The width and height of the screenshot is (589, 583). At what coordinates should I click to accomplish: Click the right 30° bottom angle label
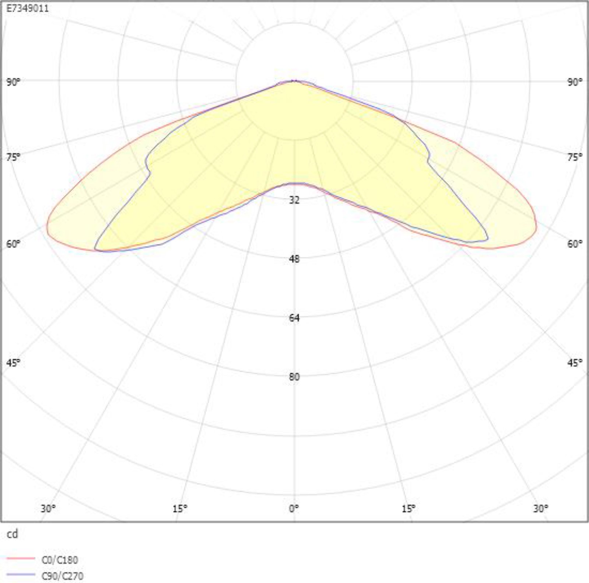pyautogui.click(x=540, y=509)
